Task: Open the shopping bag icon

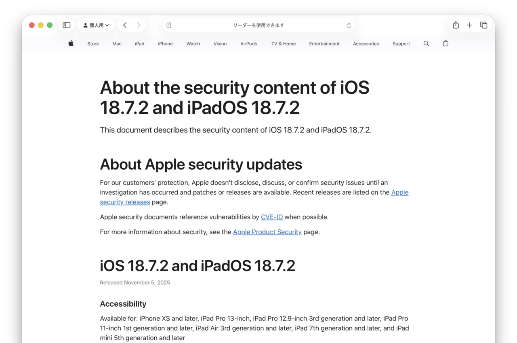Action: pos(446,43)
